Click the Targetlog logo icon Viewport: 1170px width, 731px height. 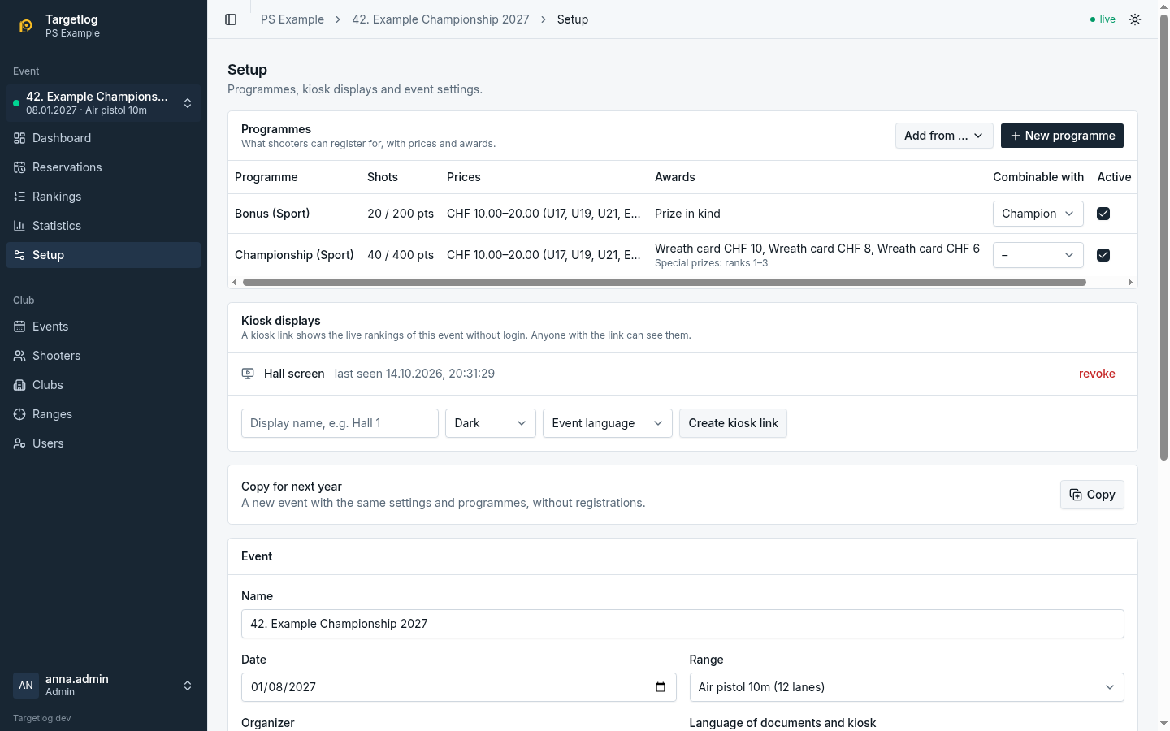point(26,26)
